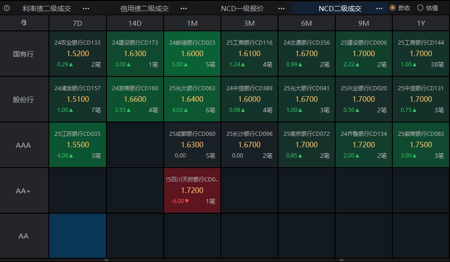450x262 pixels.
Task: Open the 25徽商银行CD083 cell
Action: (421, 145)
